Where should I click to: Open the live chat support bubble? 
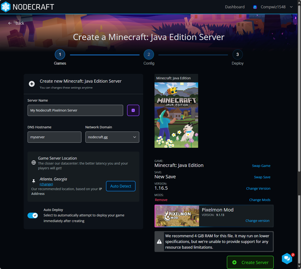pyautogui.click(x=287, y=258)
